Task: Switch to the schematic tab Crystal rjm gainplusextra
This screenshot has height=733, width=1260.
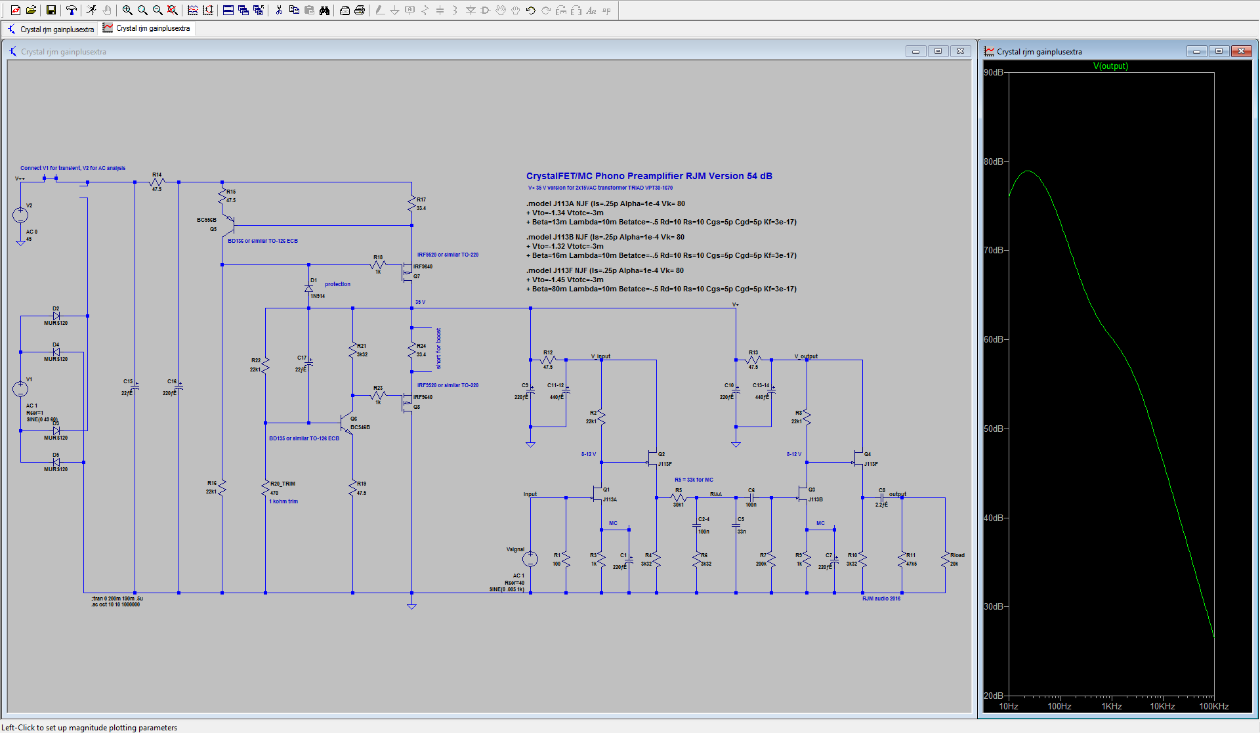Action: coord(51,29)
